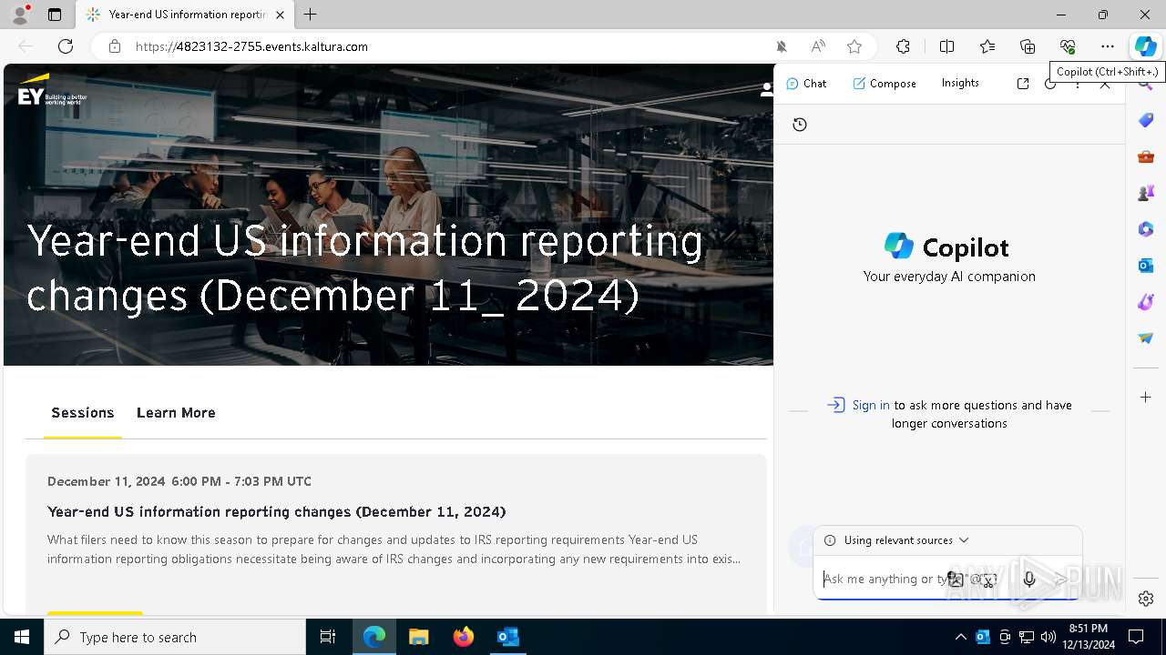1166x655 pixels.
Task: Refresh the current page
Action: pos(66,46)
